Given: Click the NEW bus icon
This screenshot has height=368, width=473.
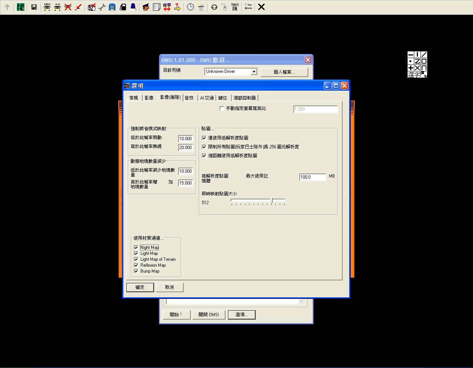Looking at the screenshot, I should [47, 7].
